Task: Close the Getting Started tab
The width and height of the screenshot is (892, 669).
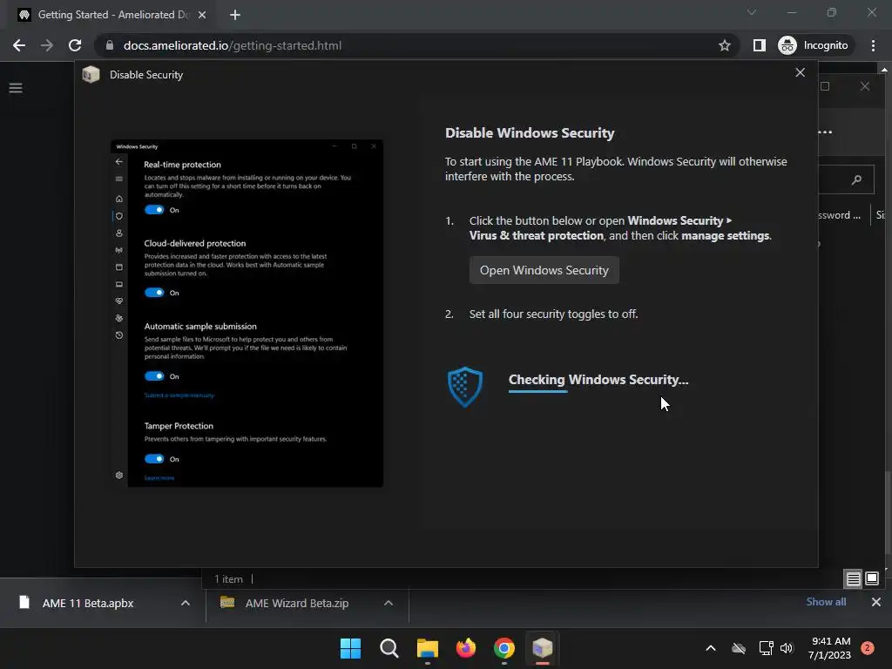Action: [202, 15]
